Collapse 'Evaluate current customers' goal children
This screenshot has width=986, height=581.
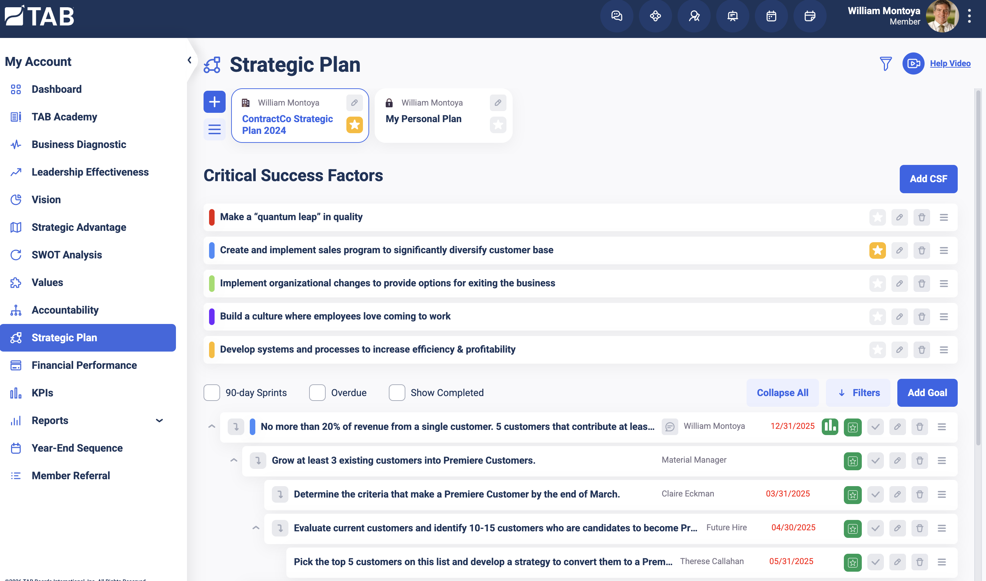point(256,528)
